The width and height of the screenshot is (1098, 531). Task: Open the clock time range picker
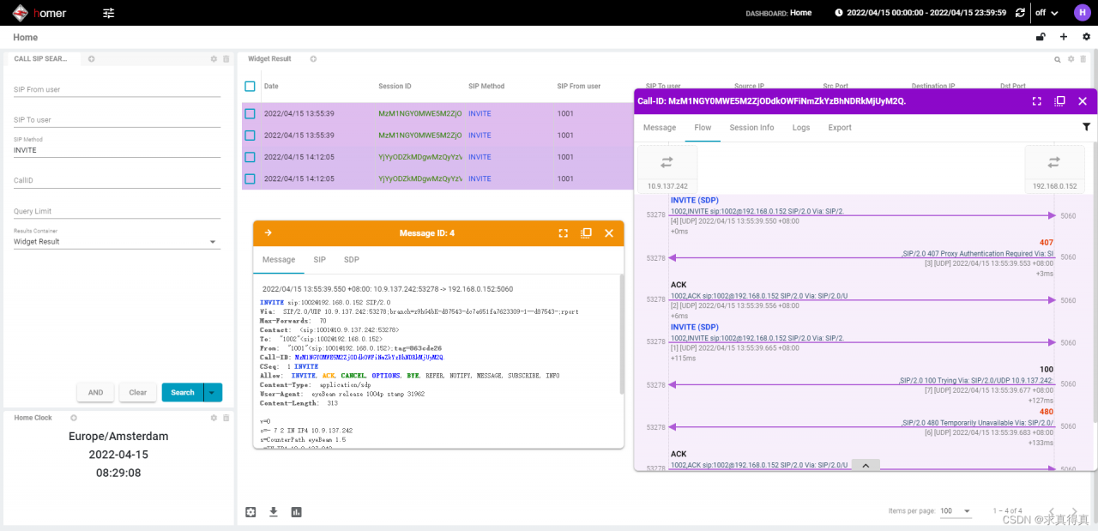coord(920,13)
